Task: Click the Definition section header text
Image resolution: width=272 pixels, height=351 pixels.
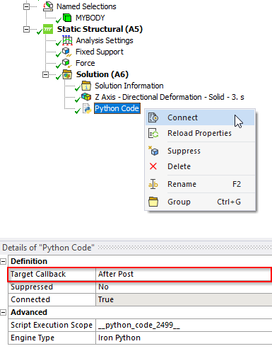Action: coord(29,261)
